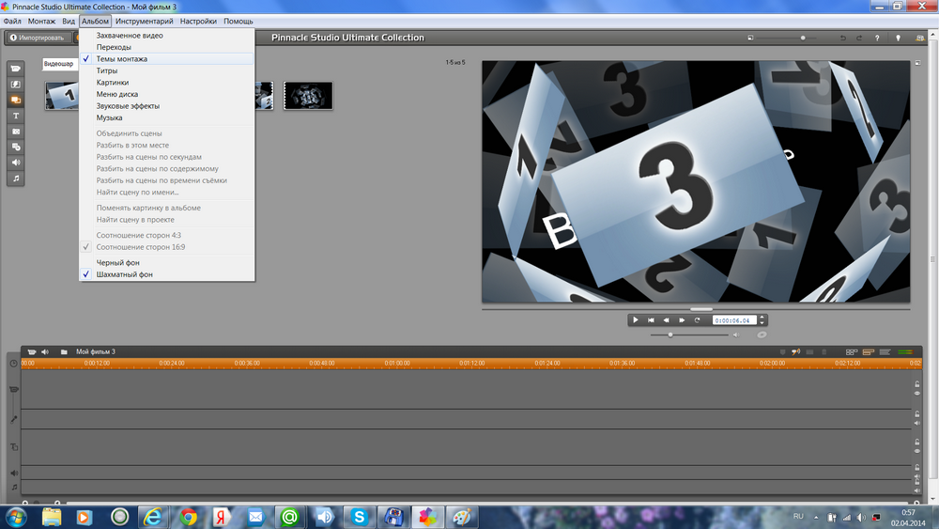Click the preview mute speaker icon

[736, 335]
